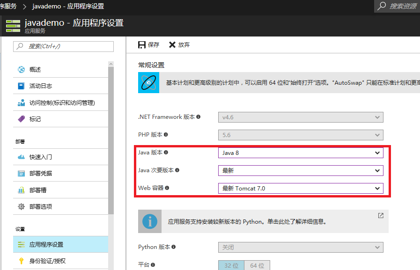Open 标记 in the sidebar menu
The height and width of the screenshot is (270, 420).
pyautogui.click(x=60, y=119)
